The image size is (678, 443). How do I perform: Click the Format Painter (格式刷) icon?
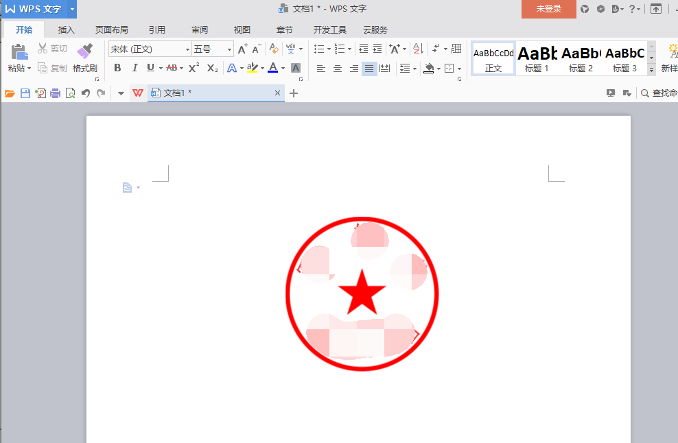(85, 51)
